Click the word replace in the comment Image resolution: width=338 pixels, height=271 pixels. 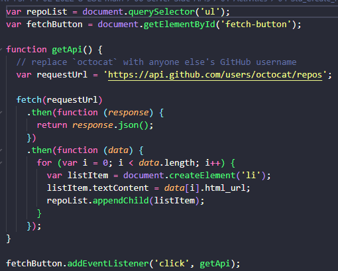(49, 62)
